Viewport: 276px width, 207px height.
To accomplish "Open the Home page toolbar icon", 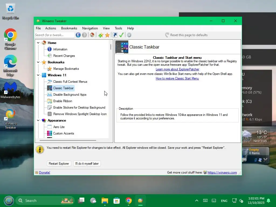I will [92, 35].
